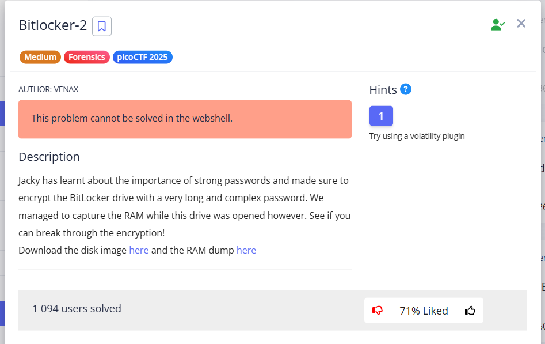Select the Forensics category tag
Image resolution: width=545 pixels, height=344 pixels.
pyautogui.click(x=87, y=57)
